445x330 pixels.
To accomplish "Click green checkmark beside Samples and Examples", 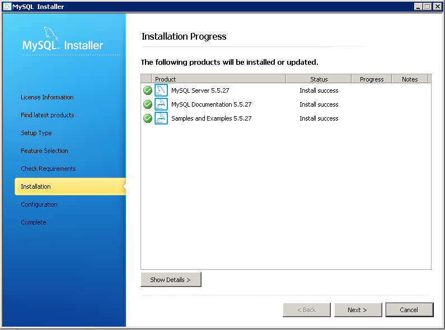I will (148, 118).
